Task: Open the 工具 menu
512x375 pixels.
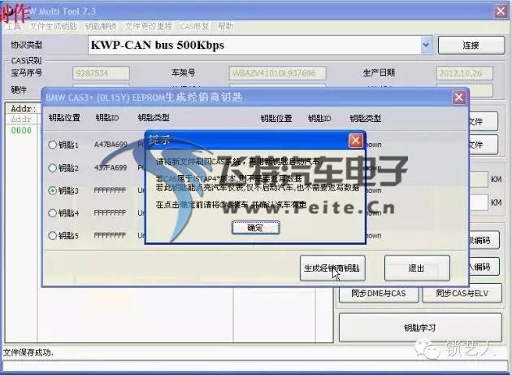Action: coord(15,27)
